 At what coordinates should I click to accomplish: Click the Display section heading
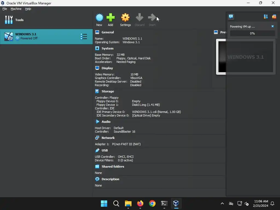[107, 68]
